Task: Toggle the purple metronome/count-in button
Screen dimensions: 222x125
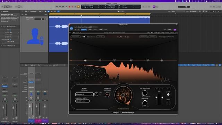Action: pos(154,7)
